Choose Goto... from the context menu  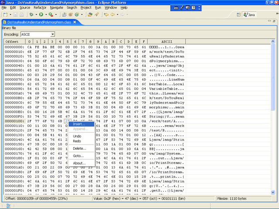[x=82, y=156]
